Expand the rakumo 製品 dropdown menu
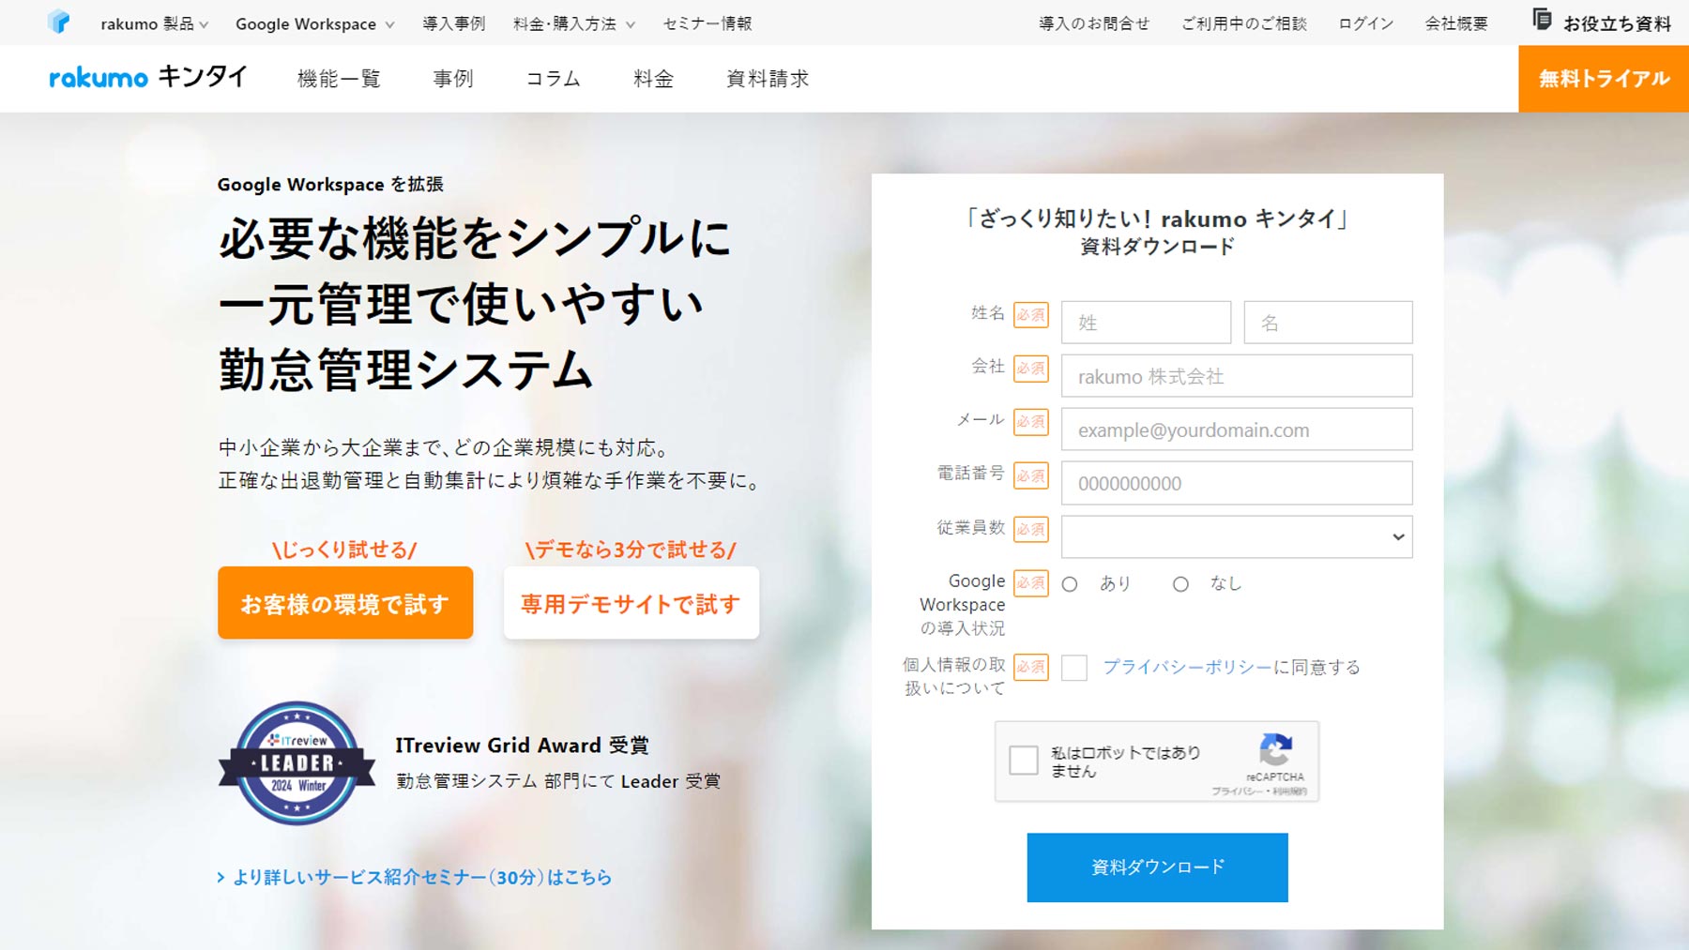This screenshot has height=950, width=1689. click(155, 23)
